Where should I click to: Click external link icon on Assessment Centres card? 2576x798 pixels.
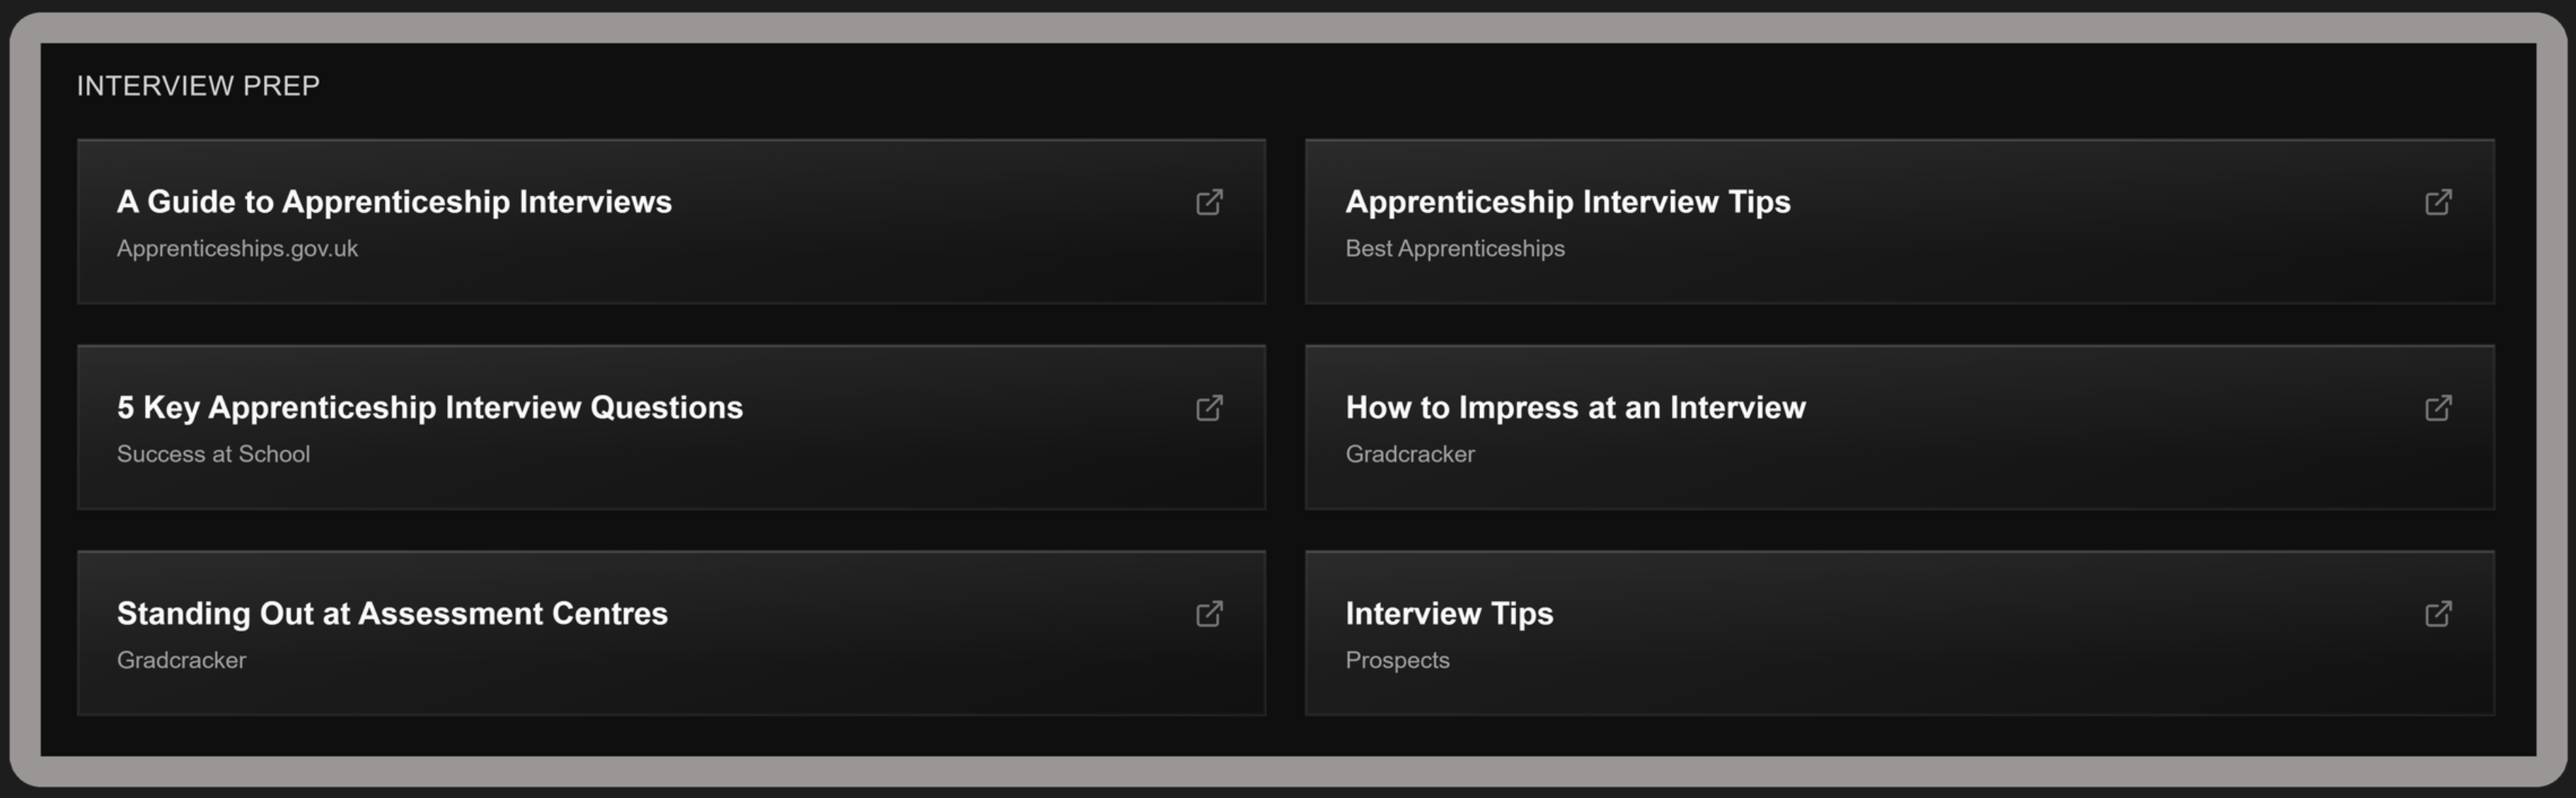pyautogui.click(x=1209, y=614)
